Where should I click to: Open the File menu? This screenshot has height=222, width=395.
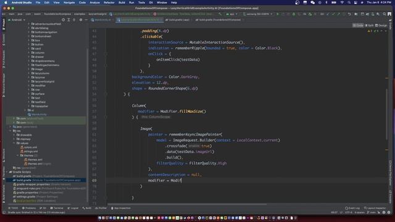[x=38, y=2]
